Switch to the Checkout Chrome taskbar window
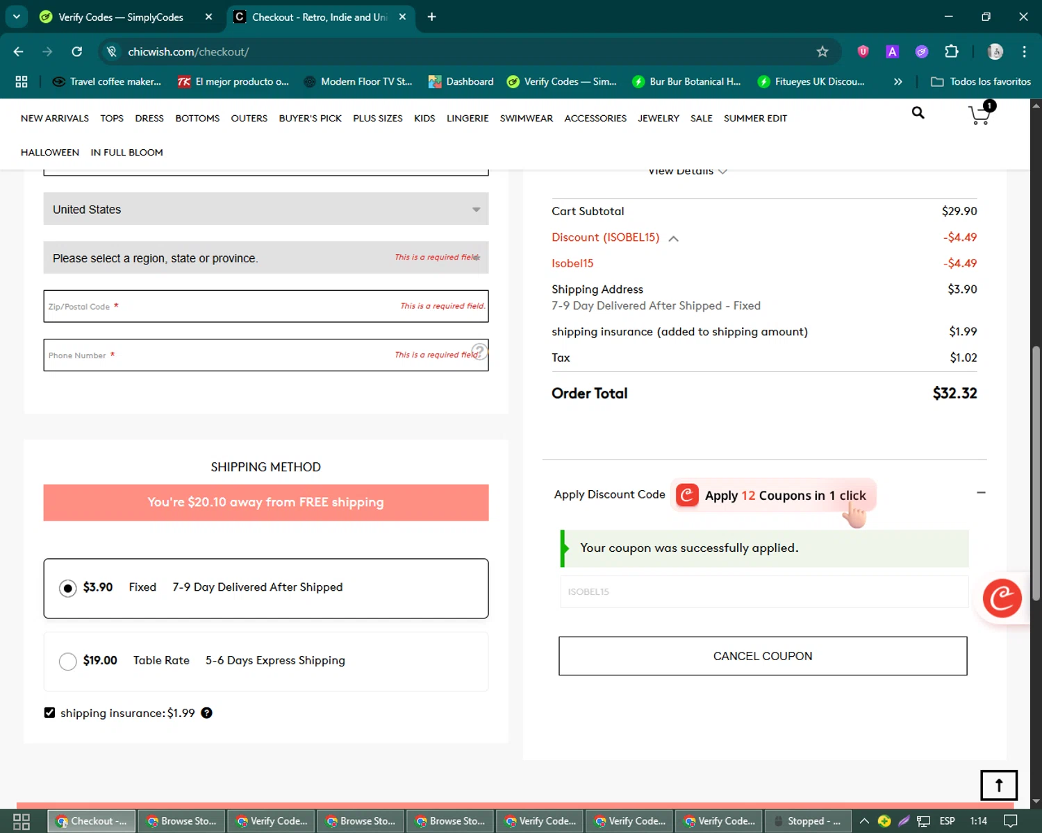The width and height of the screenshot is (1042, 833). [x=92, y=821]
